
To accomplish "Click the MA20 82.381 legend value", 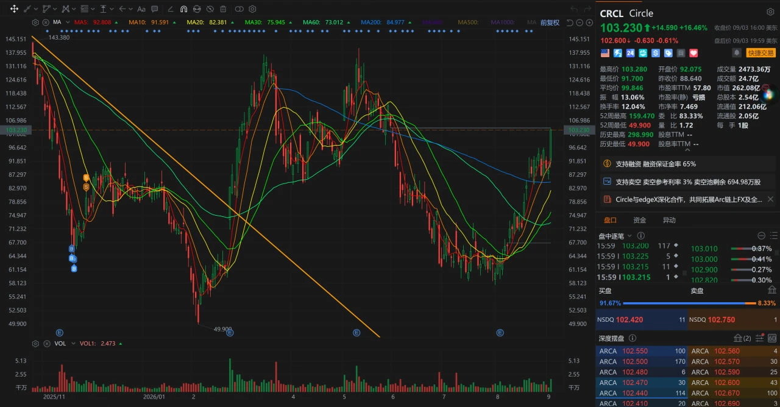I will coord(207,22).
